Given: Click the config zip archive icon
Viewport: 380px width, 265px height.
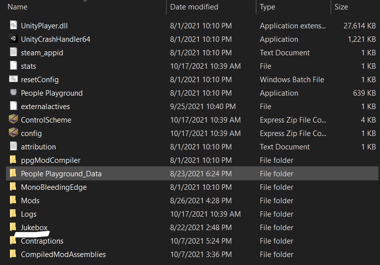Looking at the screenshot, I should tap(13, 133).
